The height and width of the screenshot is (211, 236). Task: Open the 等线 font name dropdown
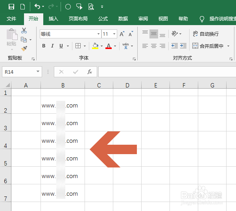coord(98,34)
